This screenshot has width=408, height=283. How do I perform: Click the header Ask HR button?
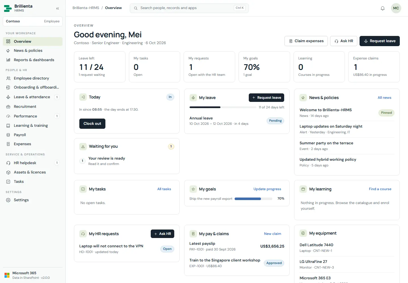pos(344,41)
